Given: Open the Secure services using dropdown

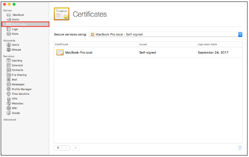Looking at the screenshot, I should 165,35.
